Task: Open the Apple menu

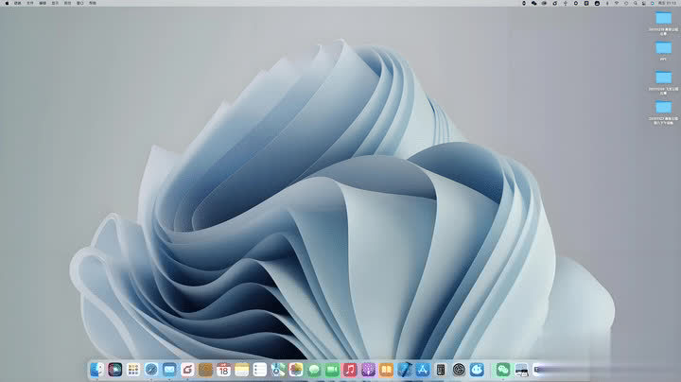Action: pos(7,3)
